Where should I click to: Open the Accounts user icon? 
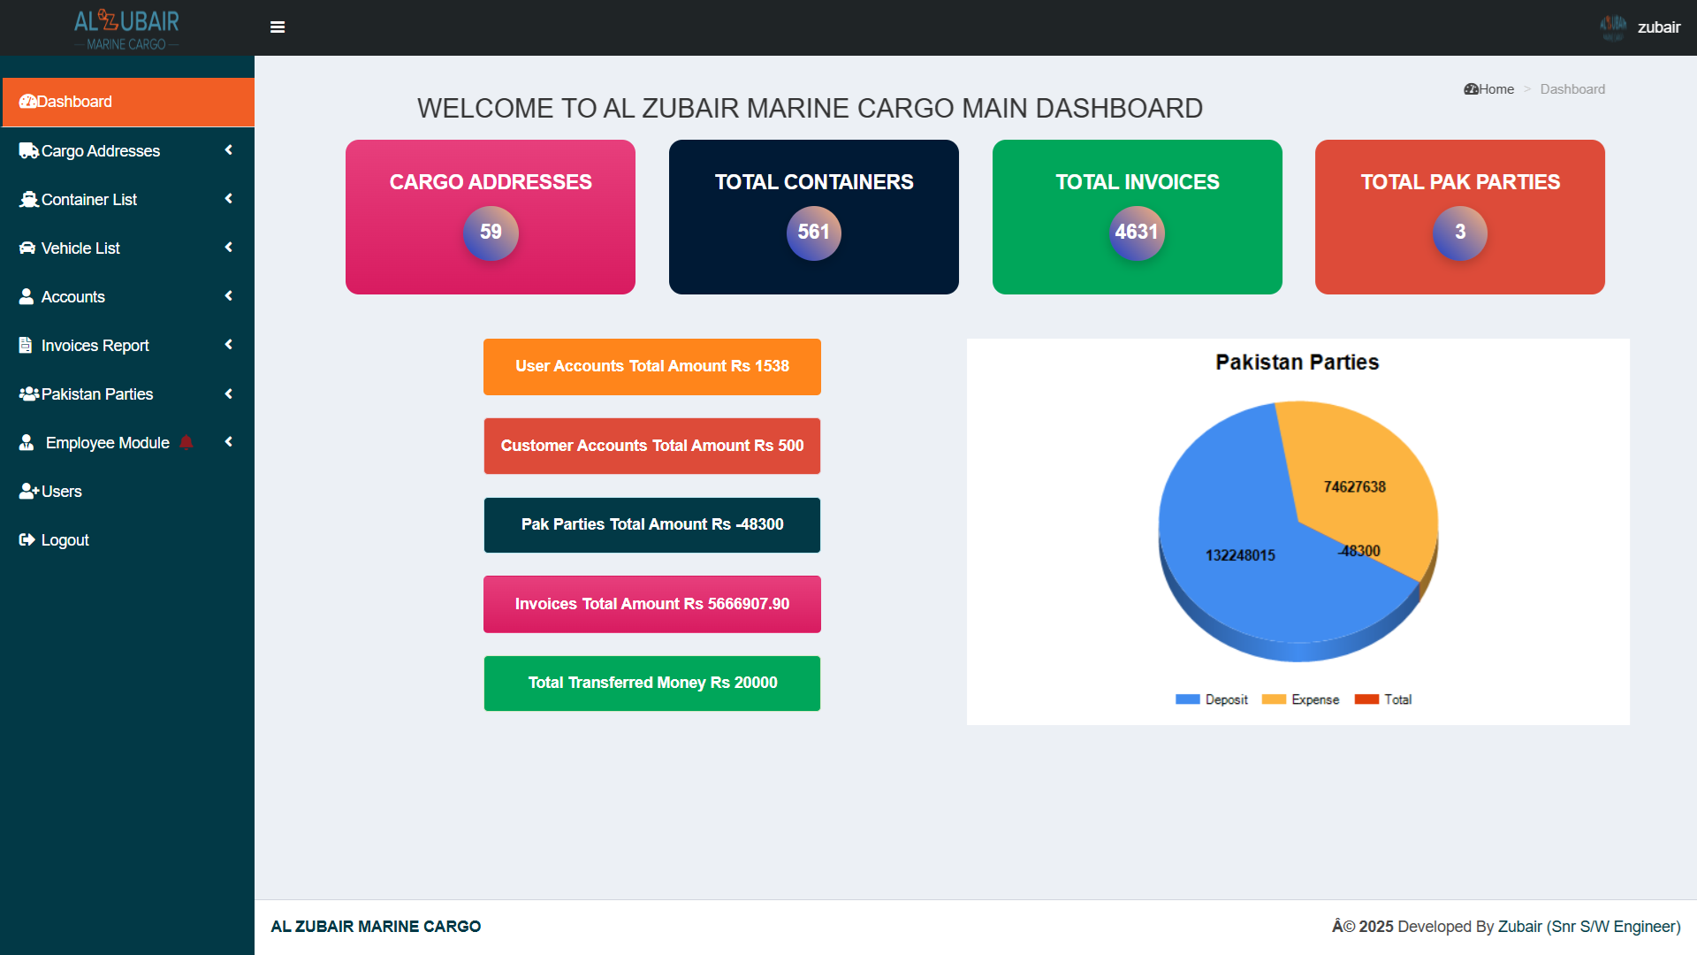click(x=27, y=296)
